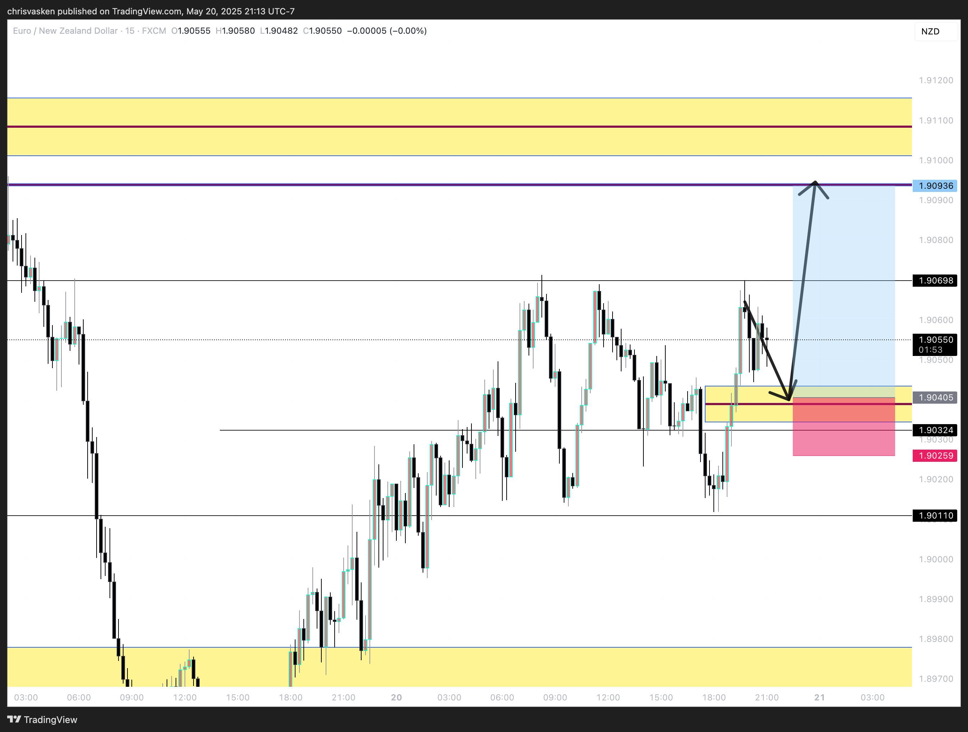Click the 1.90200 price scale value
Screen dimensions: 968x732
(936, 480)
